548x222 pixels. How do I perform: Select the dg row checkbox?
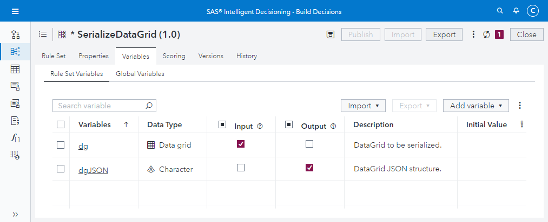[61, 144]
